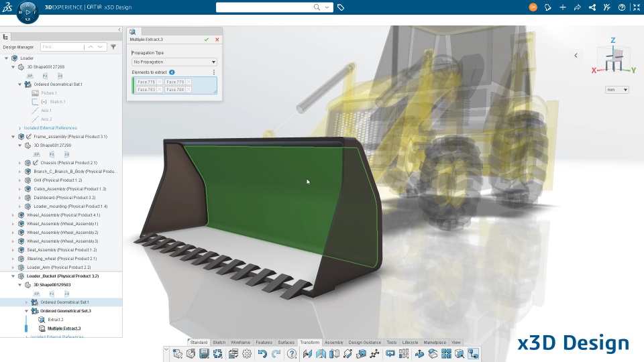Select Sketch.1 in the tree

58,102
